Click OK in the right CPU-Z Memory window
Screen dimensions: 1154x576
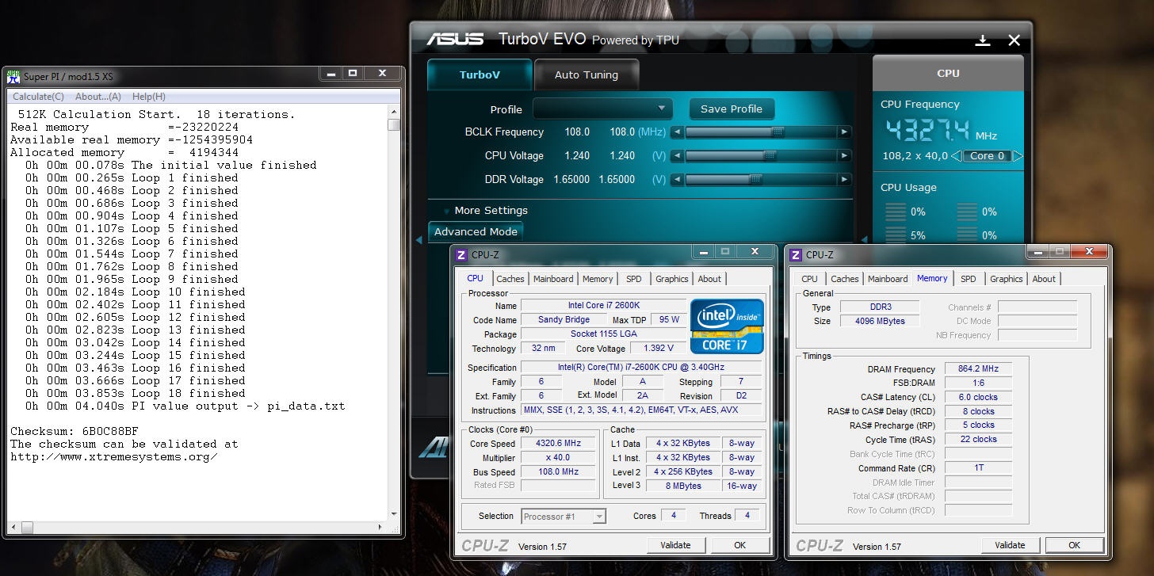click(x=1074, y=545)
